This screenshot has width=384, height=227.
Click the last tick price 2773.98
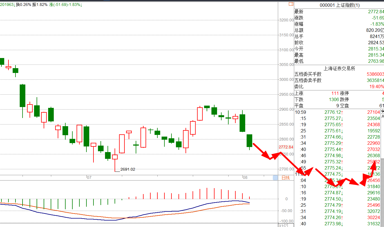(333, 224)
